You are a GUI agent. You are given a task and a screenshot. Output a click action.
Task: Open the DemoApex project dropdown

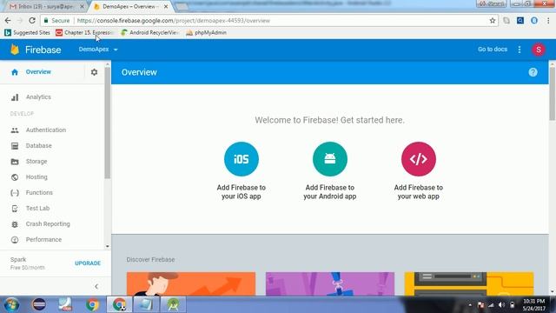coord(98,50)
